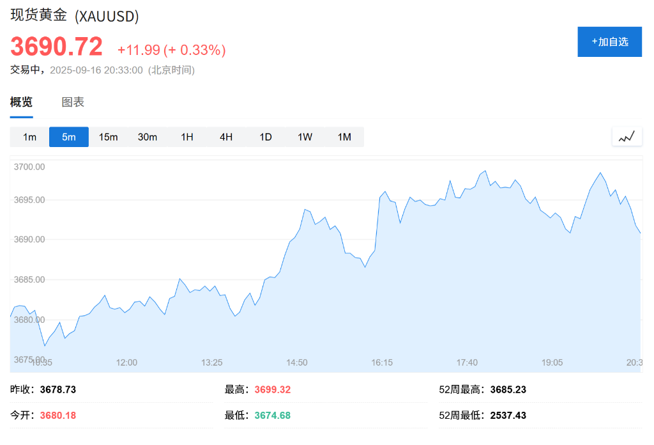Choose the 30m chart interval
This screenshot has height=445, width=654.
[148, 137]
